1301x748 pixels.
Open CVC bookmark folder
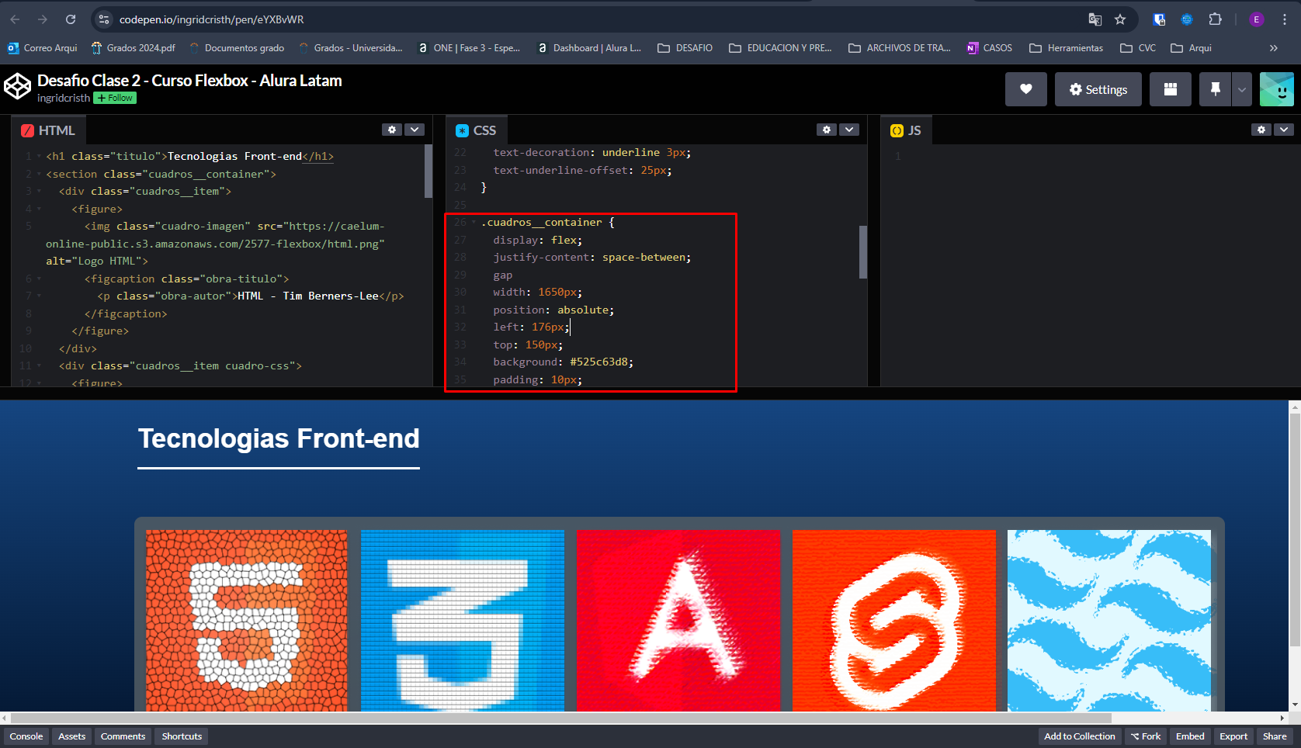(x=1138, y=48)
